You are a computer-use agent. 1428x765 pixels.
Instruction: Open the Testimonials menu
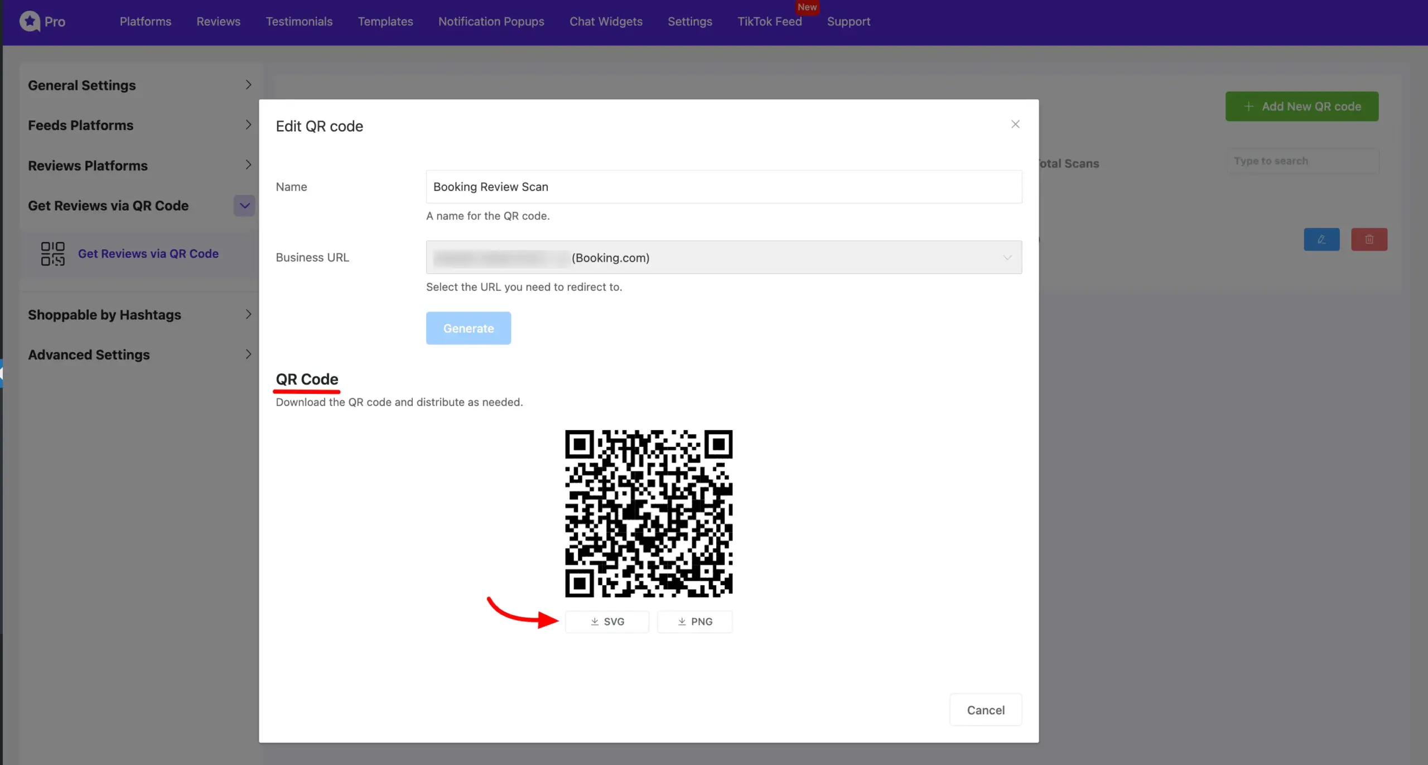click(299, 21)
